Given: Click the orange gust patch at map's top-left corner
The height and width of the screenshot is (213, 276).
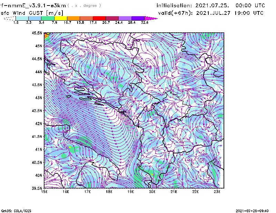Looking at the screenshot, I should (x=46, y=36).
